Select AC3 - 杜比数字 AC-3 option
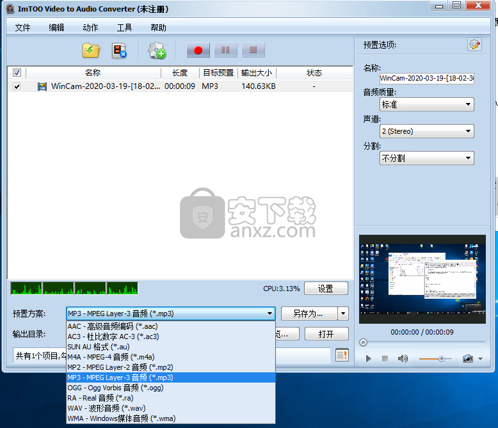This screenshot has width=498, height=428. (171, 337)
